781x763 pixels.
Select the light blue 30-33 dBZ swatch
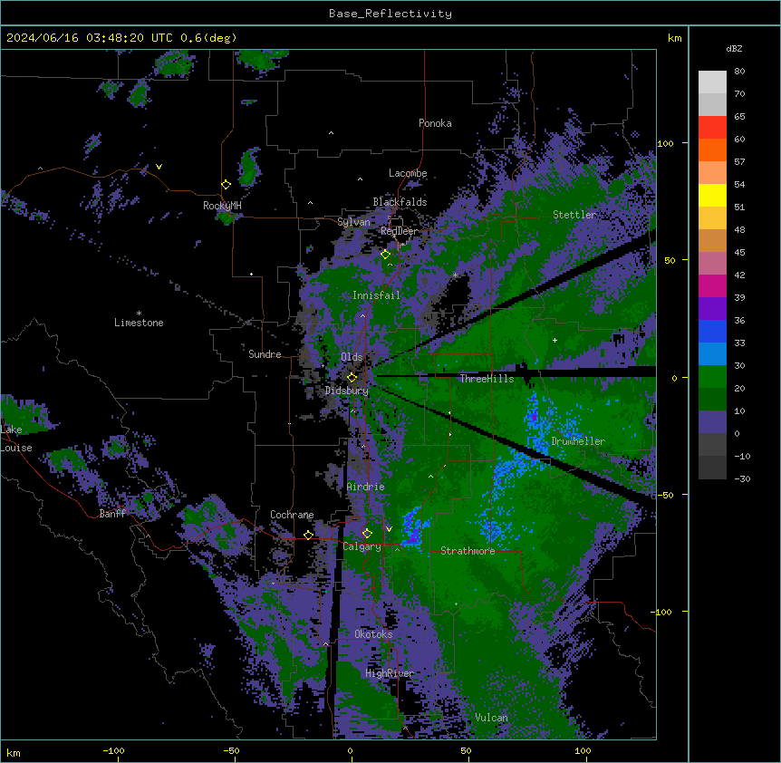point(712,354)
